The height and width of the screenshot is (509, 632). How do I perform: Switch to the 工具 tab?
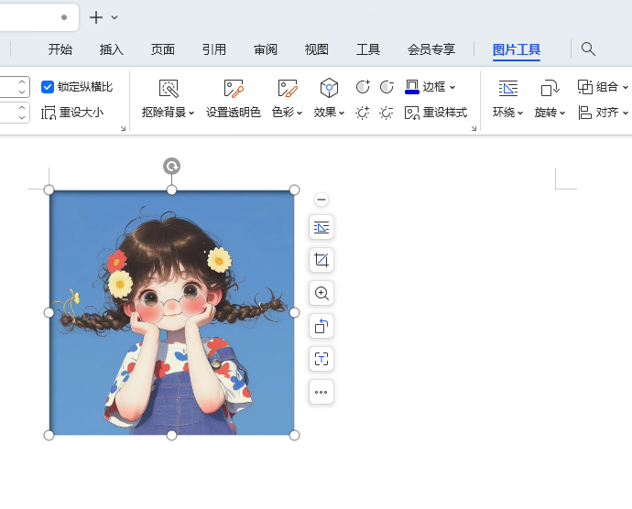[368, 49]
